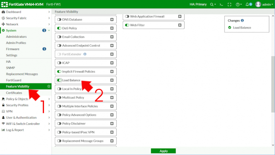Click the Apply button

click(163, 151)
